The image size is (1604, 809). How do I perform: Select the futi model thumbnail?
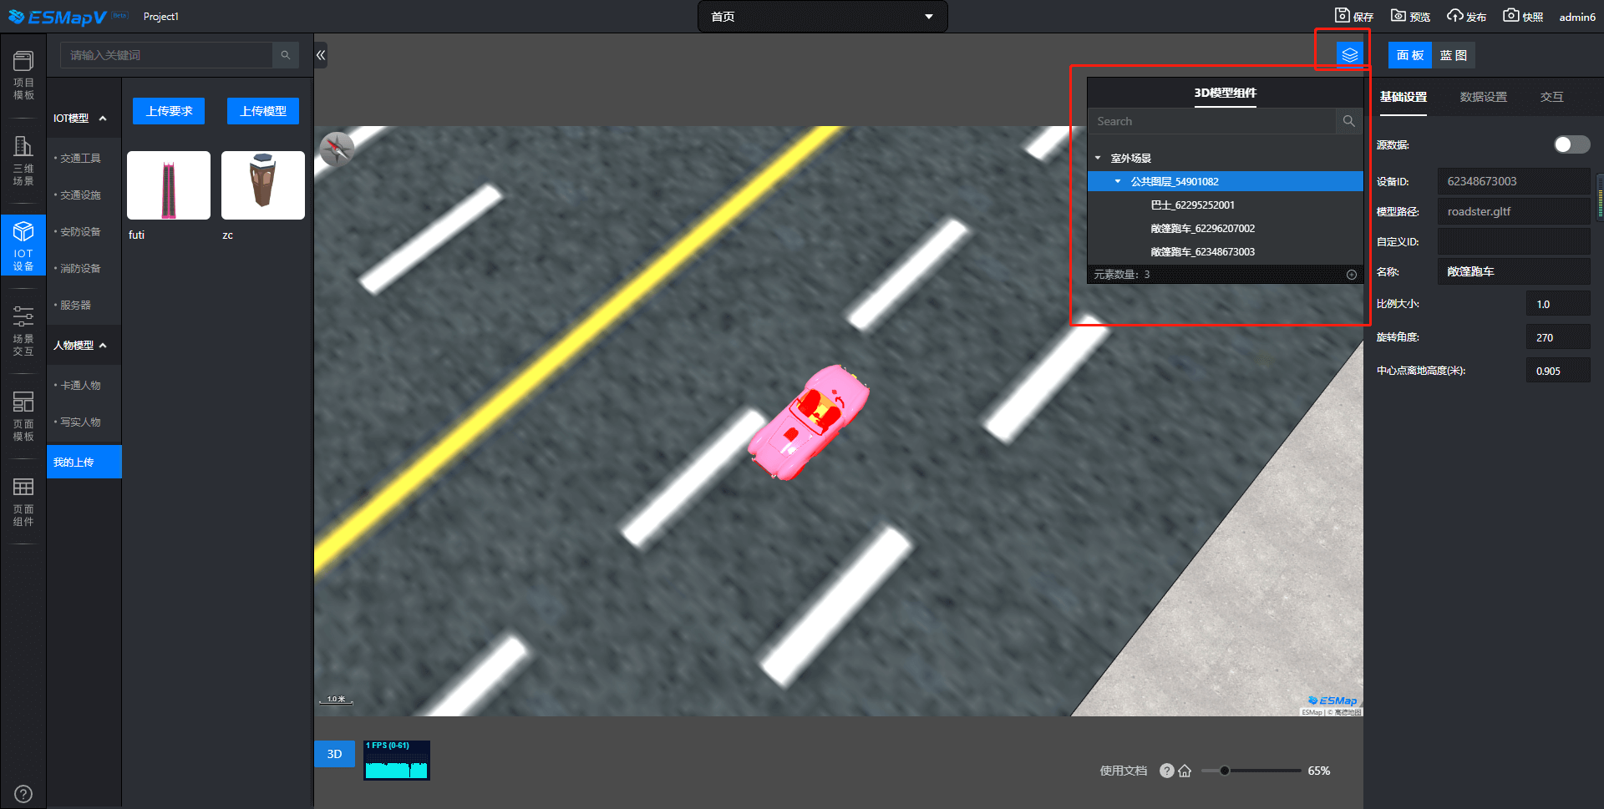pyautogui.click(x=169, y=185)
